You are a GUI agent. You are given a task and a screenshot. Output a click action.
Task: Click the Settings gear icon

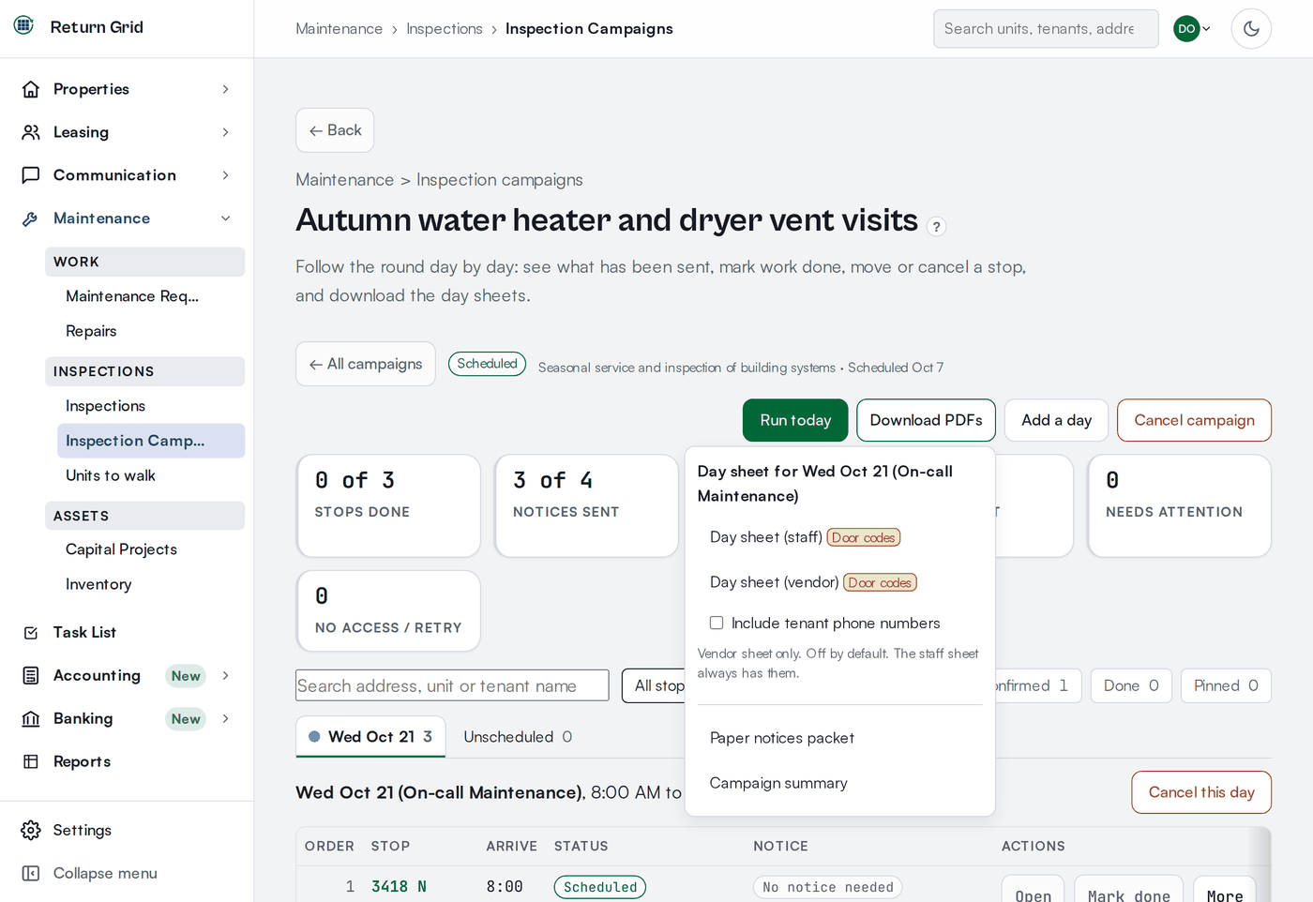31,831
